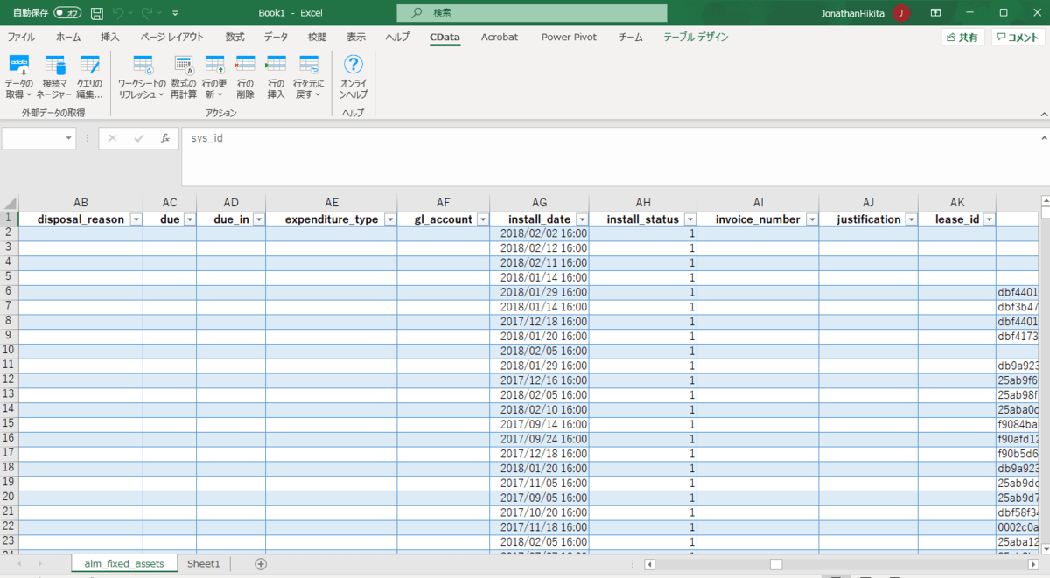This screenshot has width=1050, height=578.
Task: Click the save icon in title bar
Action: (97, 13)
